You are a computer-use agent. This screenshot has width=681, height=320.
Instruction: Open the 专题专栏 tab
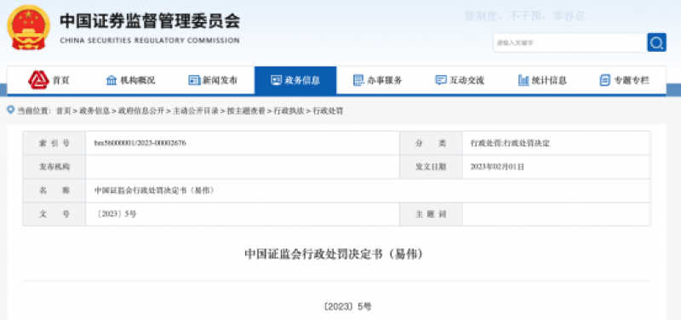[625, 80]
